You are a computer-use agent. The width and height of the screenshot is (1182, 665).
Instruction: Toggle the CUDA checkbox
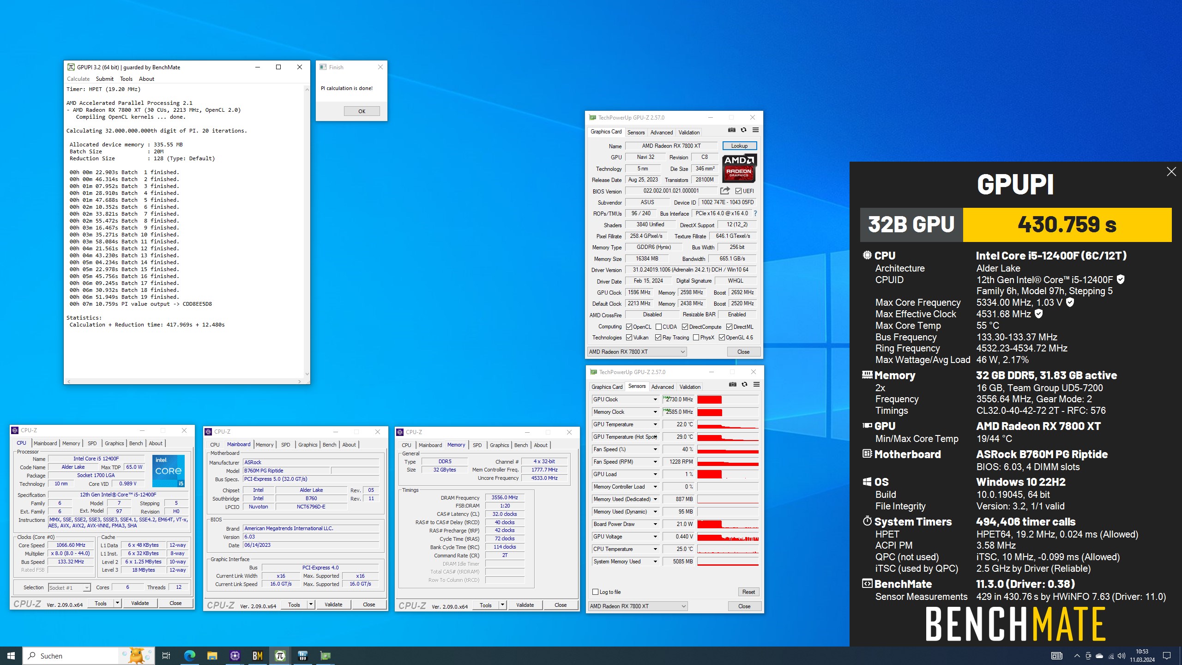[x=658, y=327]
